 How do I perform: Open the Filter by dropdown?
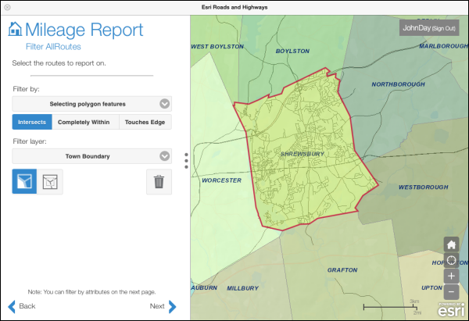[x=91, y=103]
